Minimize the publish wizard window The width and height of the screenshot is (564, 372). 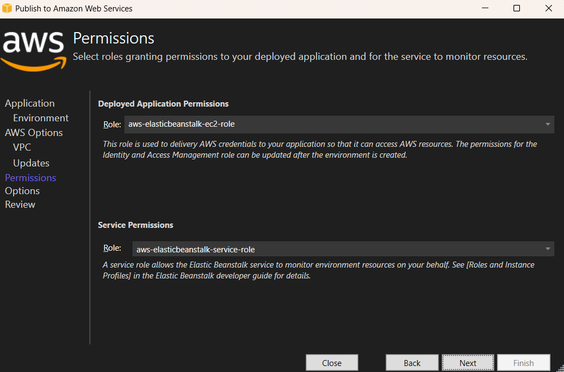486,8
